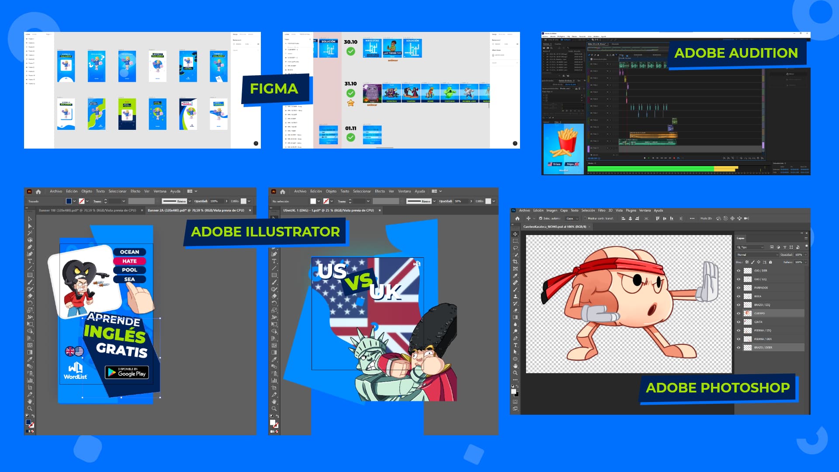
Task: Expand the Relleno dropdown in Capas panel
Action: tap(805, 262)
